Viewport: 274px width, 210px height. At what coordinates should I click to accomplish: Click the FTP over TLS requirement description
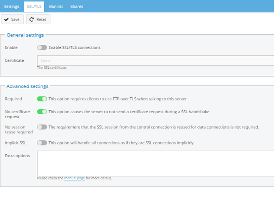tap(118, 99)
